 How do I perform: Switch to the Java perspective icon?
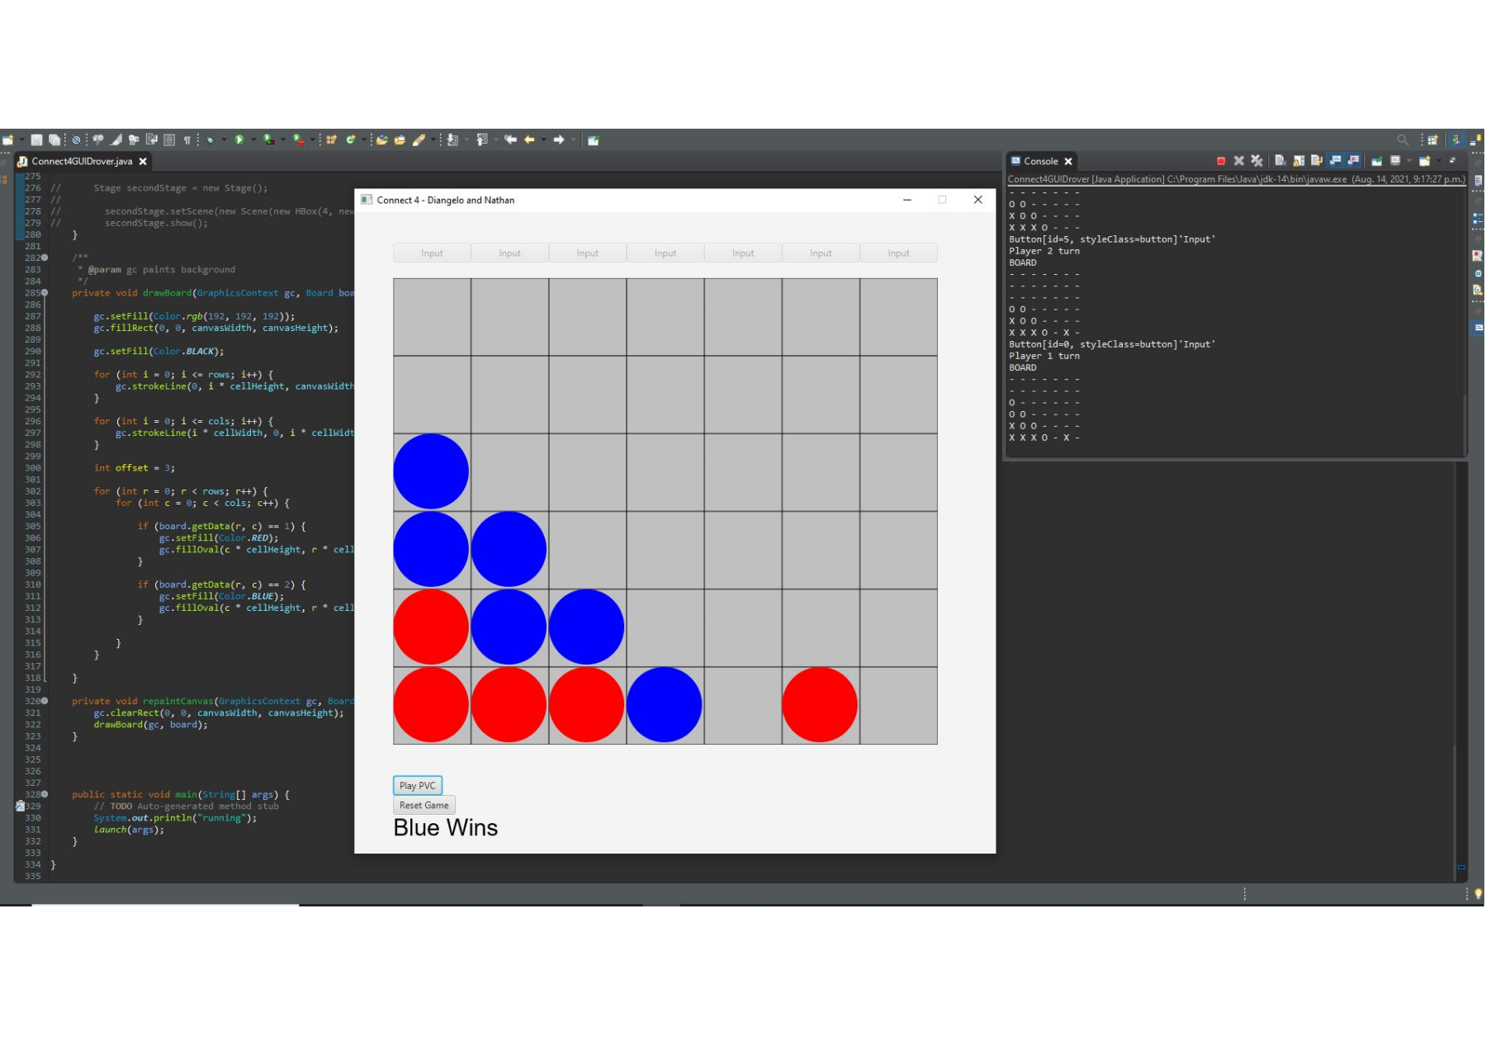click(1456, 140)
